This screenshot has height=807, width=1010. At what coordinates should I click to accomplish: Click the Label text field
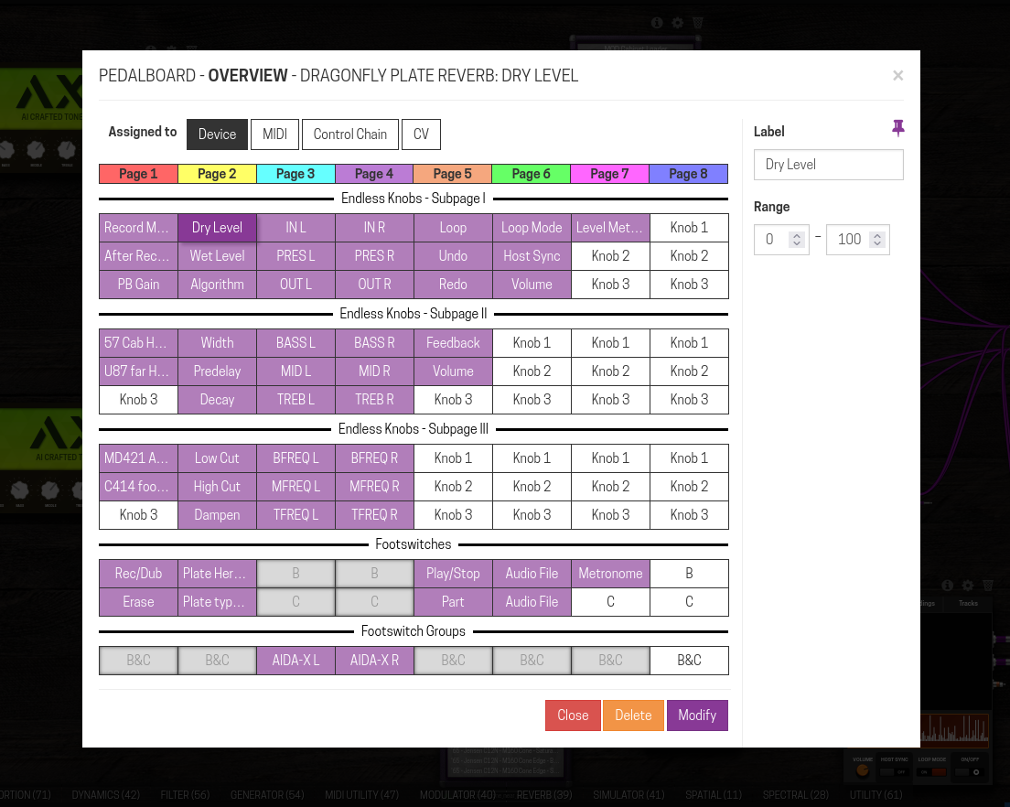[828, 165]
